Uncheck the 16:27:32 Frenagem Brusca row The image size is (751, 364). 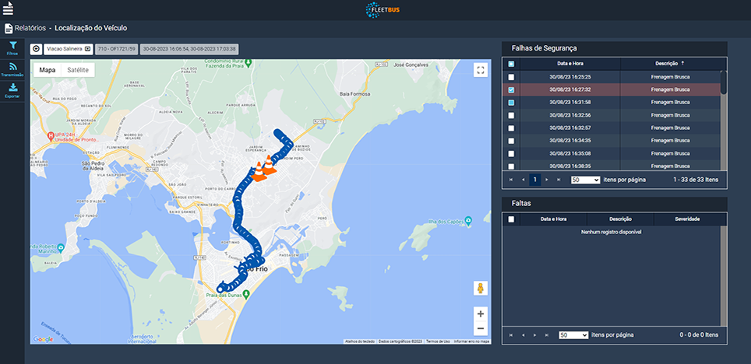click(x=511, y=90)
